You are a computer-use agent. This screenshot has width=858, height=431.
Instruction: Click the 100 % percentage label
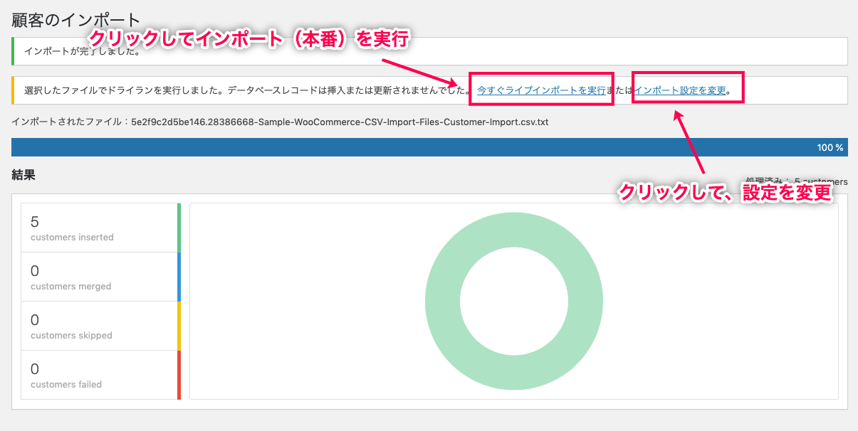(830, 148)
